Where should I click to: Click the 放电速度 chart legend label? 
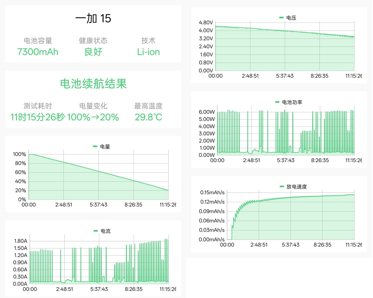coord(297,187)
